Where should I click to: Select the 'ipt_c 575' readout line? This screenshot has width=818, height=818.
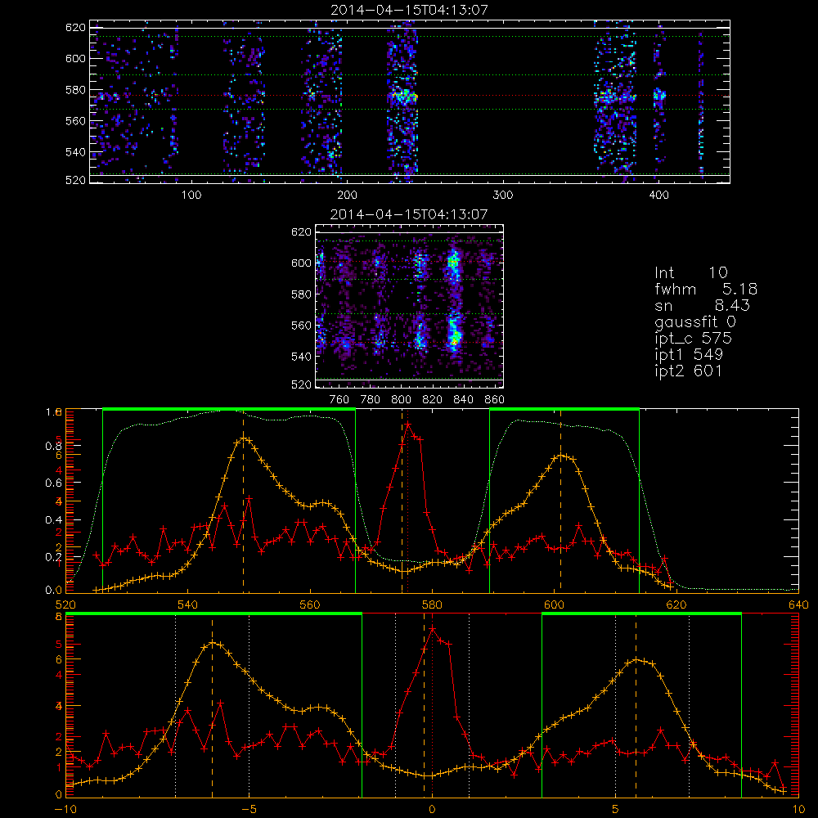(x=694, y=339)
